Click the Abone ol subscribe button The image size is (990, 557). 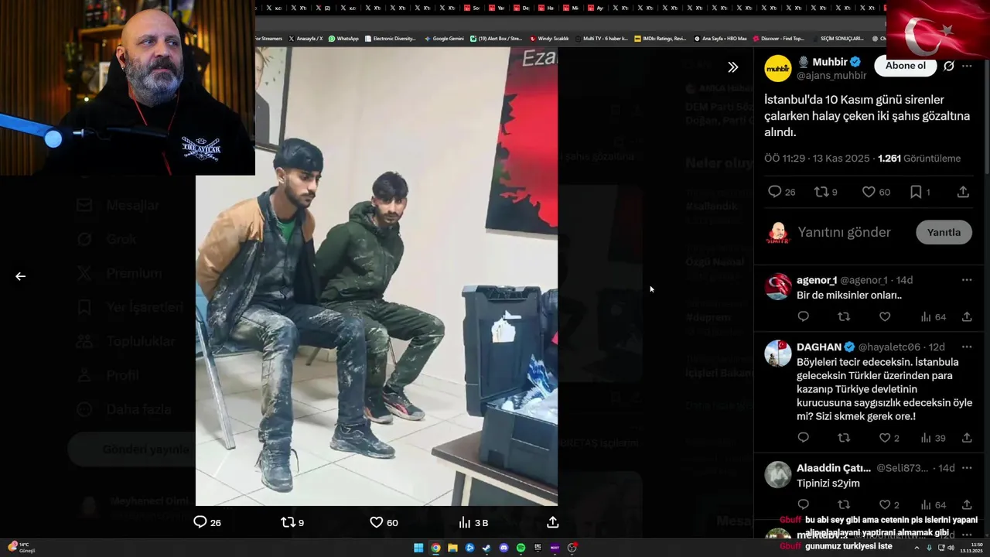tap(906, 66)
